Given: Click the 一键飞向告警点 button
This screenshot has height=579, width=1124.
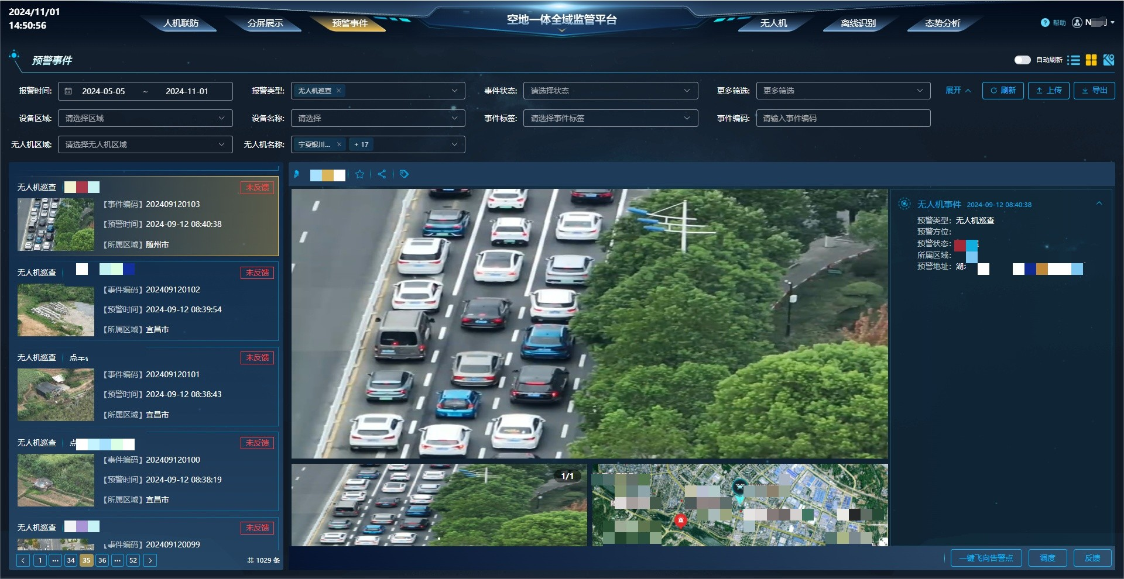Looking at the screenshot, I should [x=986, y=558].
